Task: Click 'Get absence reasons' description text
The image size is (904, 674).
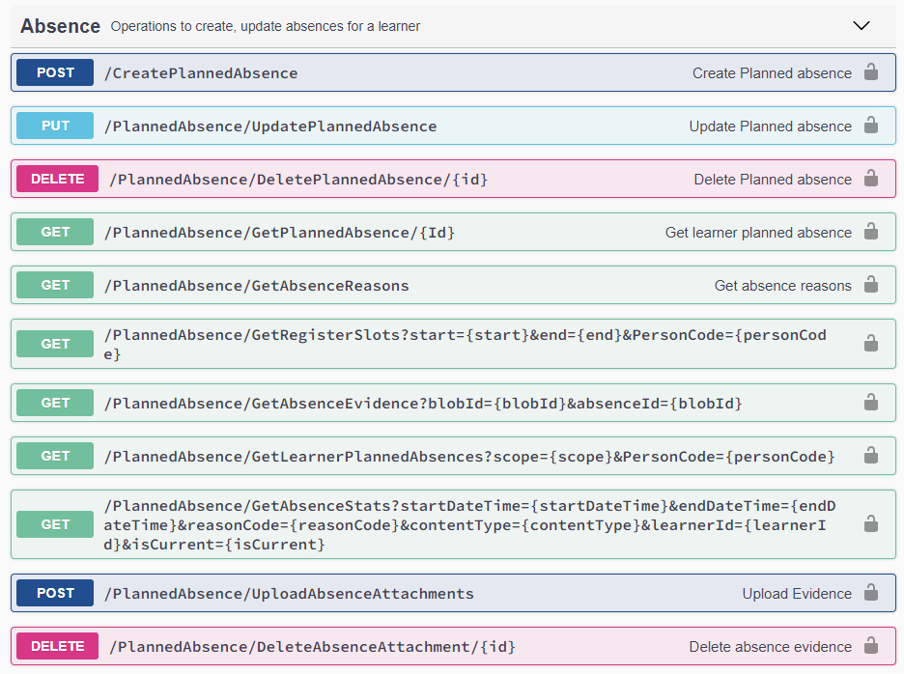Action: [783, 286]
